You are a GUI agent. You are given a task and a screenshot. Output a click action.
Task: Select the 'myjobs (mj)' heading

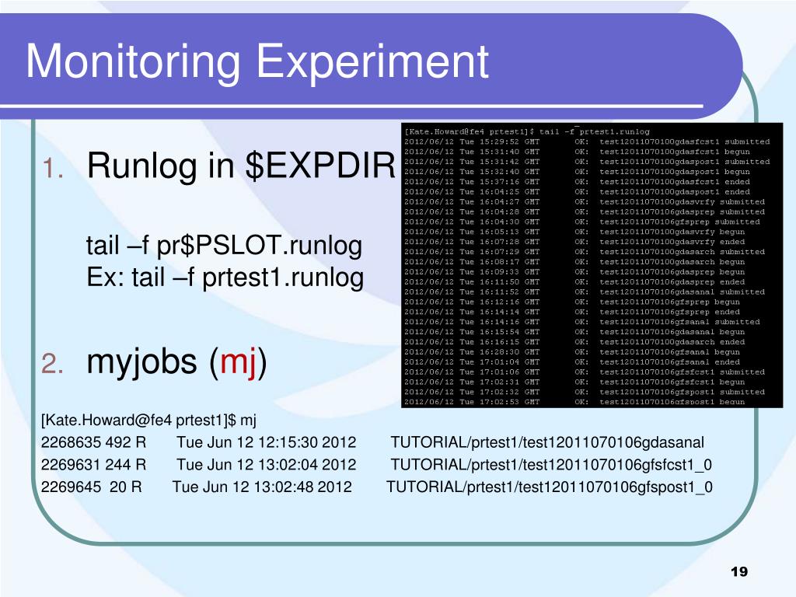tap(176, 362)
